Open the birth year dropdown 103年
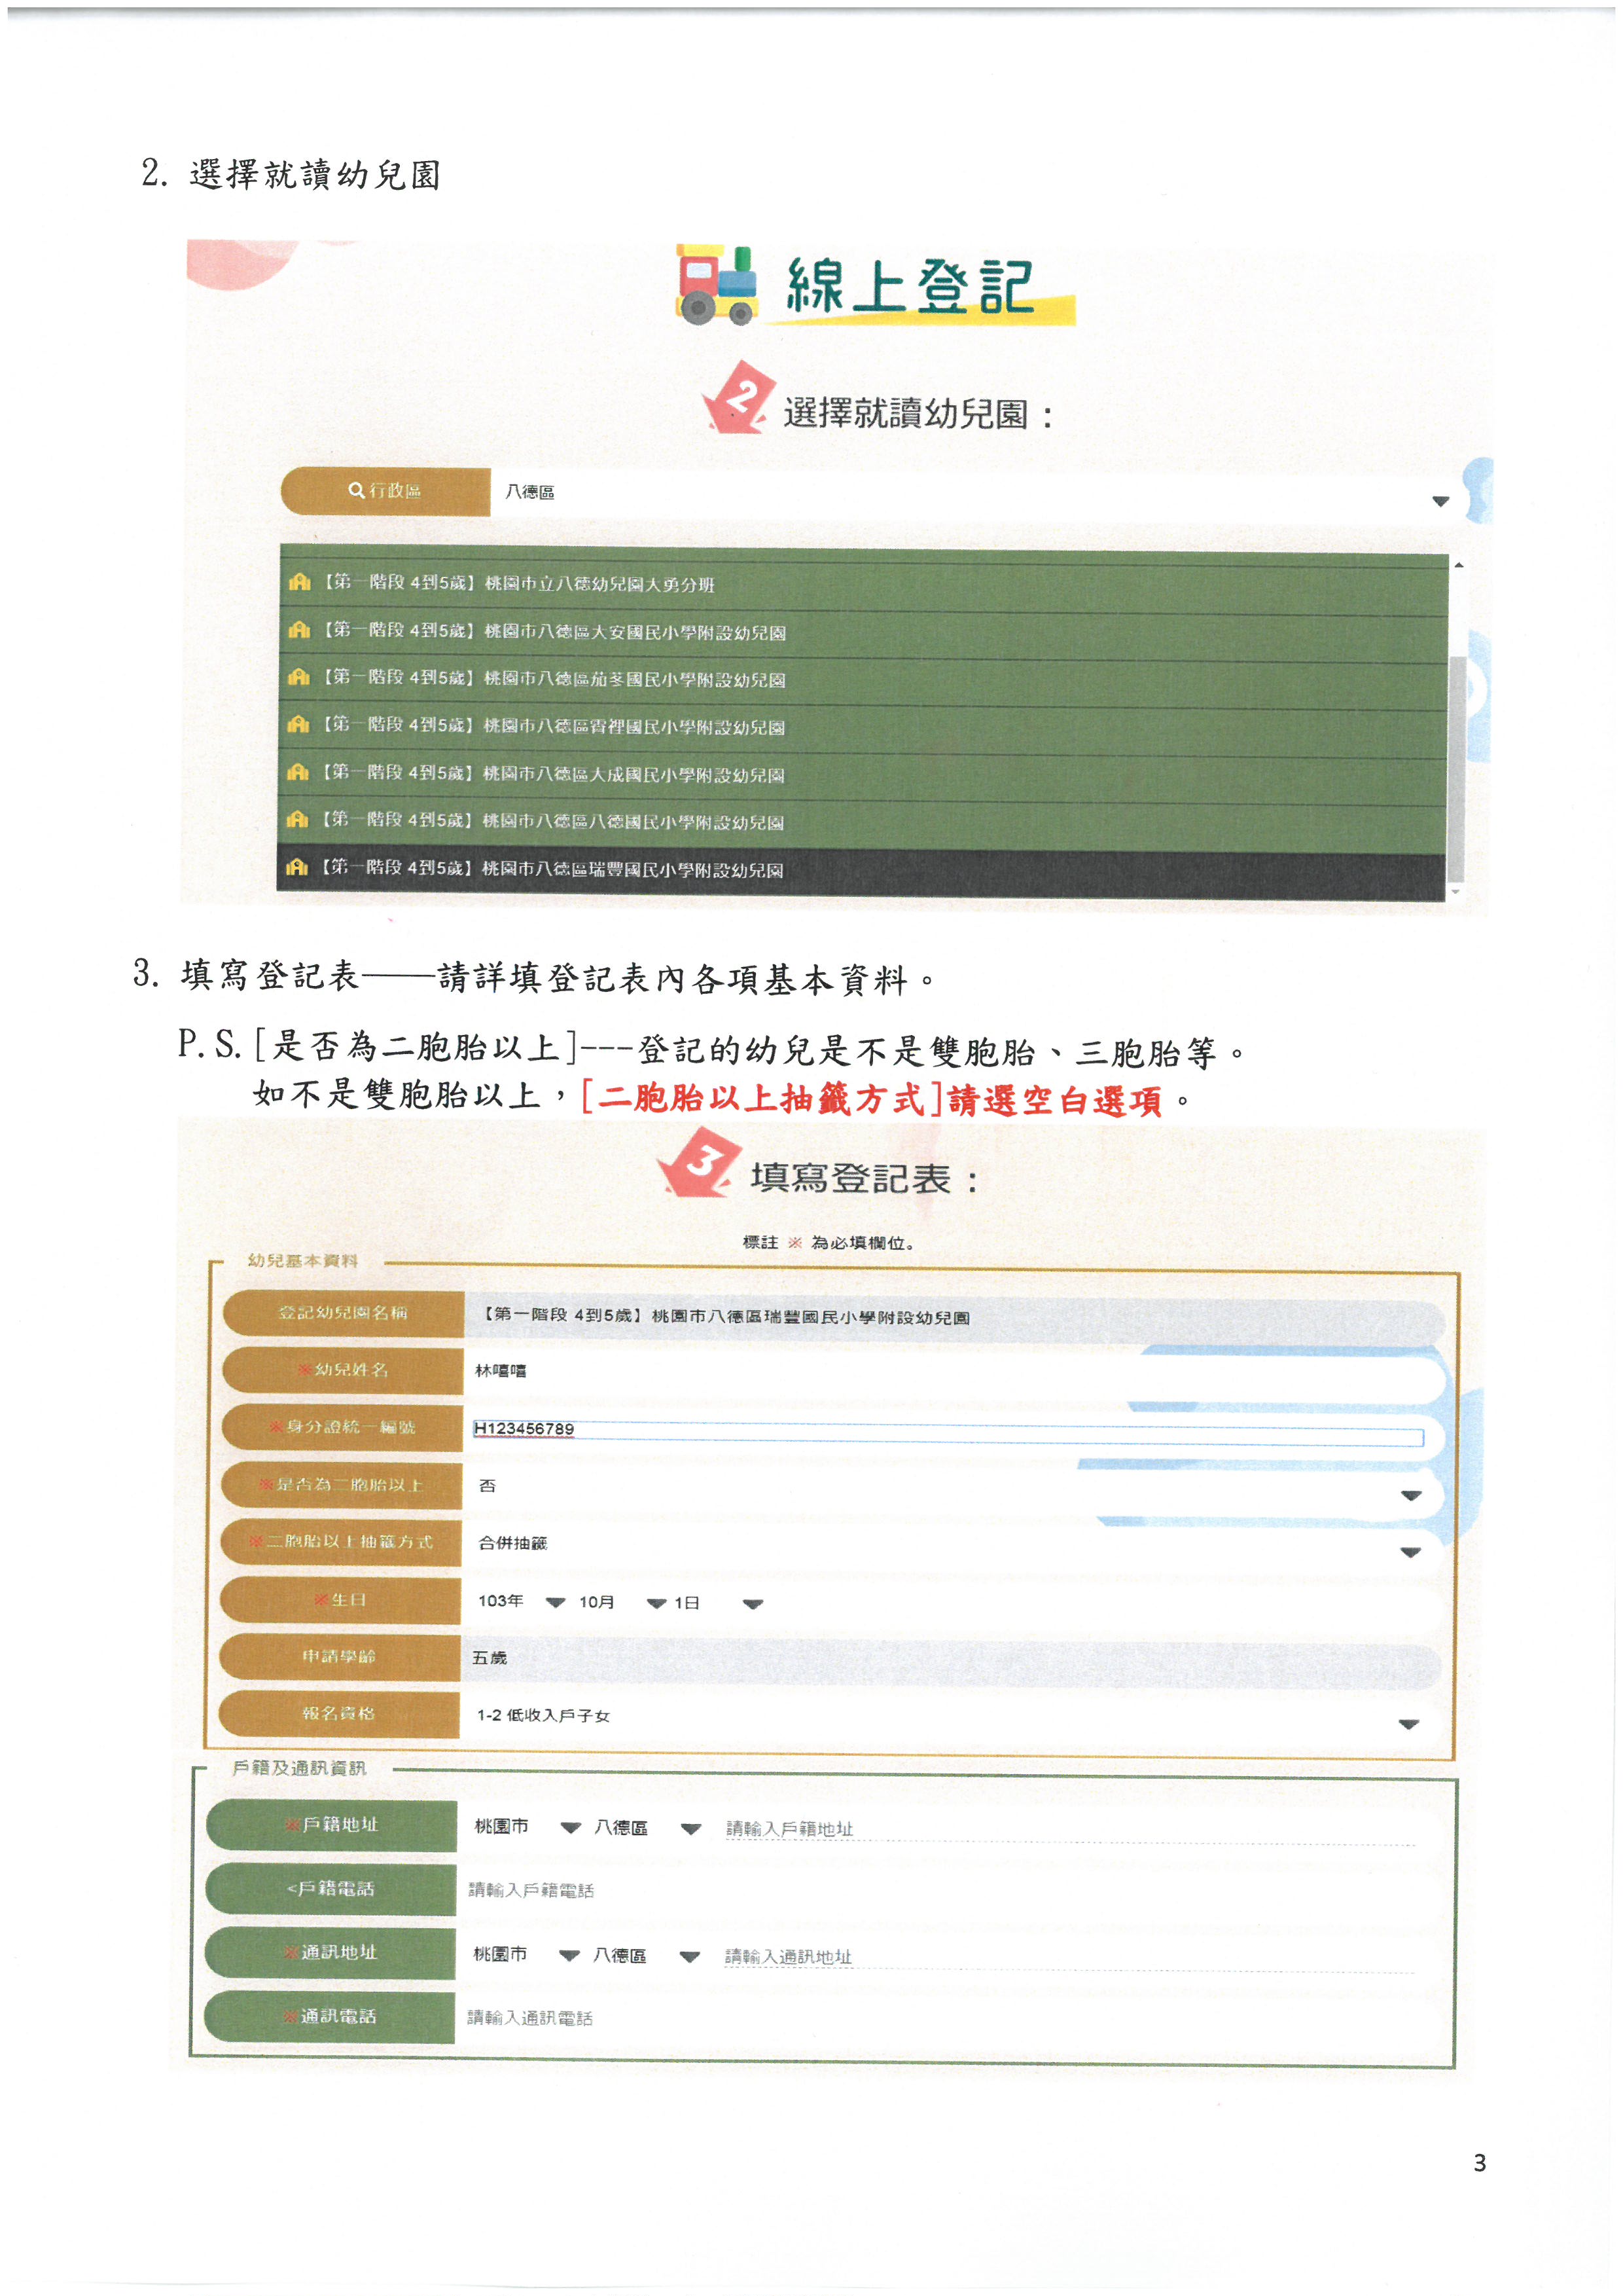This screenshot has width=1623, height=2296. pos(521,1601)
